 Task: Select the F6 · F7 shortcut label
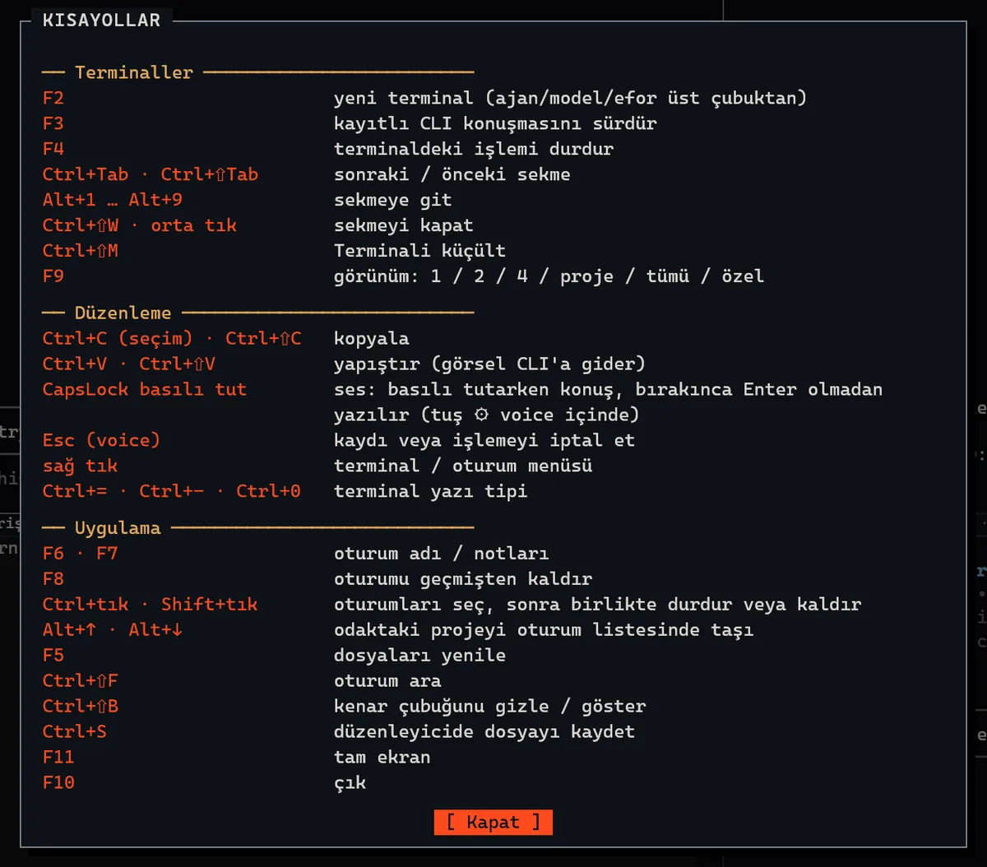coord(80,554)
